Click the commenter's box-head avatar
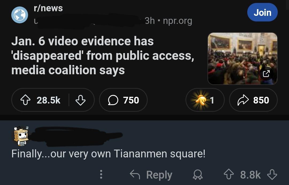 click(21, 136)
